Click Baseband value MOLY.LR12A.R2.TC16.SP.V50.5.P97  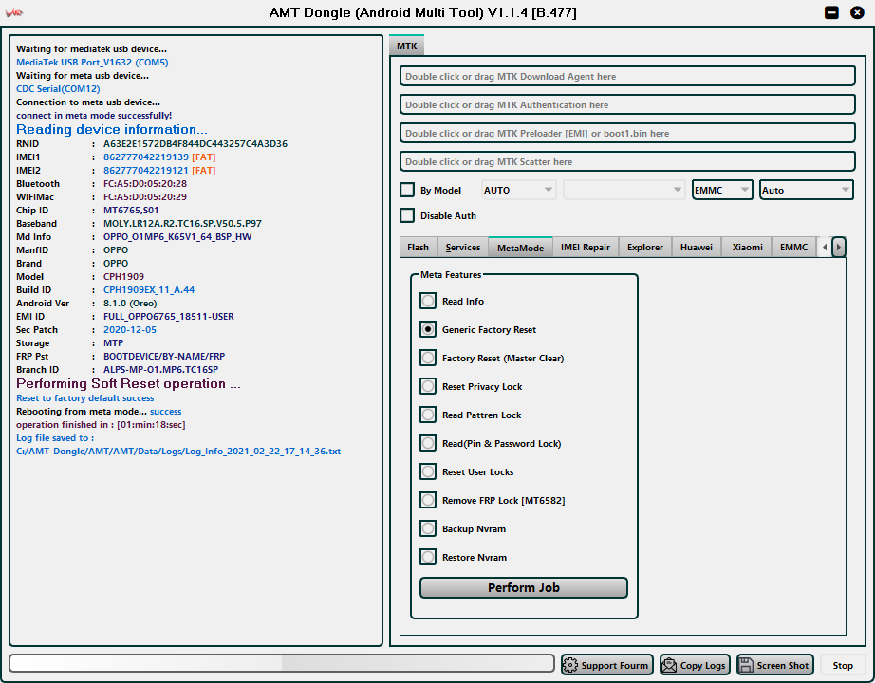(x=182, y=223)
